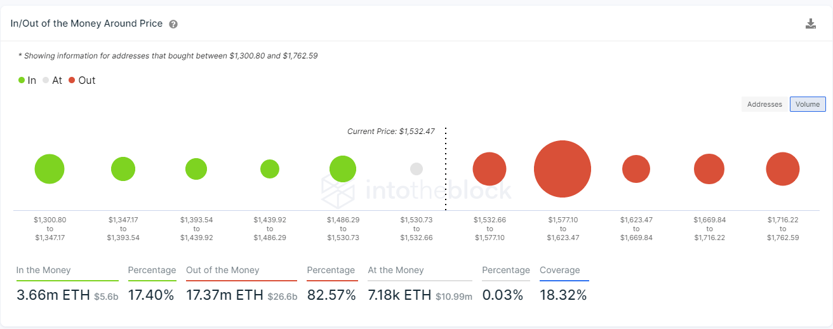This screenshot has height=329, width=833.
Task: Select green bubble for $1,486.29 to $1,530.73
Action: pyautogui.click(x=343, y=169)
